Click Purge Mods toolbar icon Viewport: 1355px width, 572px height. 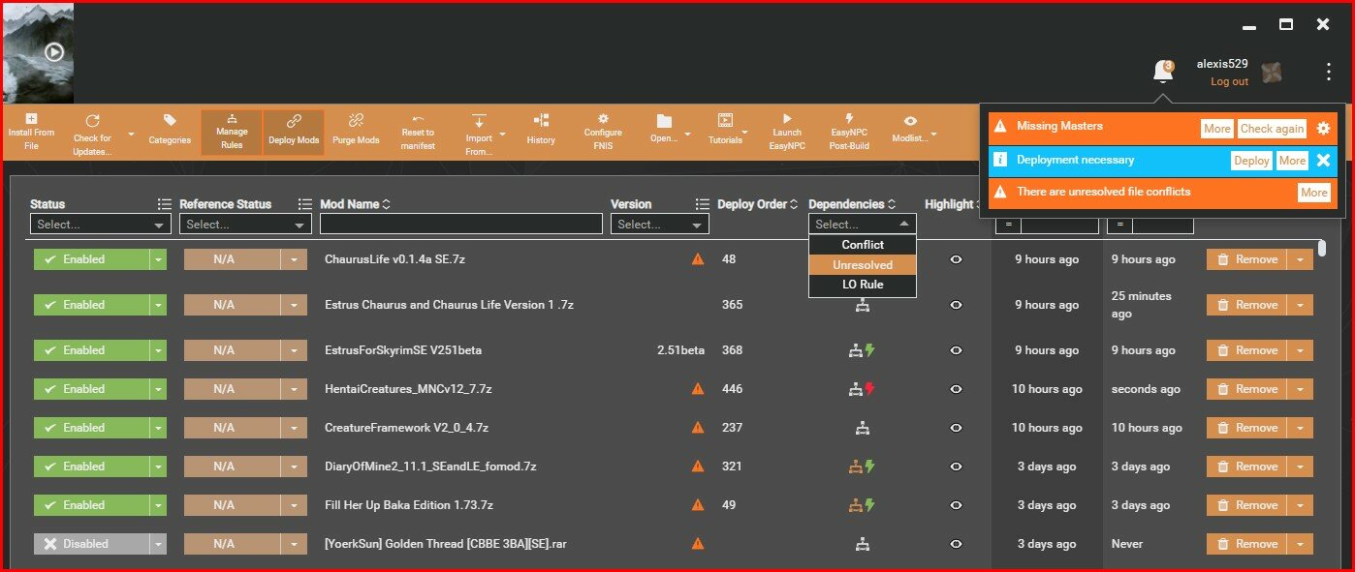point(355,120)
